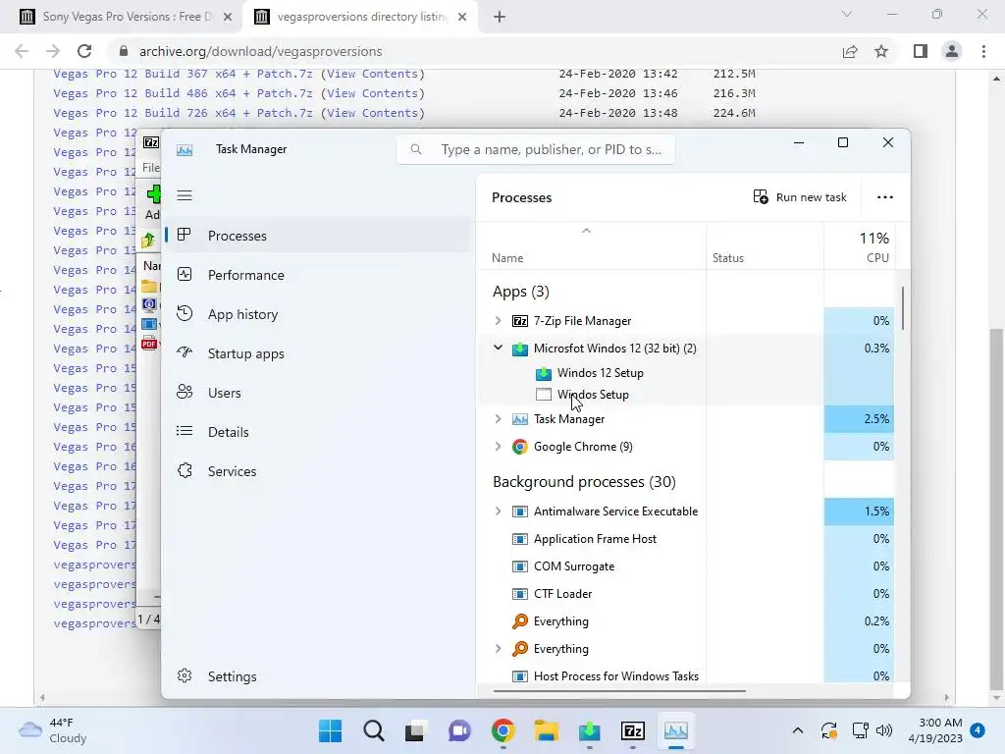Click the Antimalware Service Executable icon

pos(520,511)
